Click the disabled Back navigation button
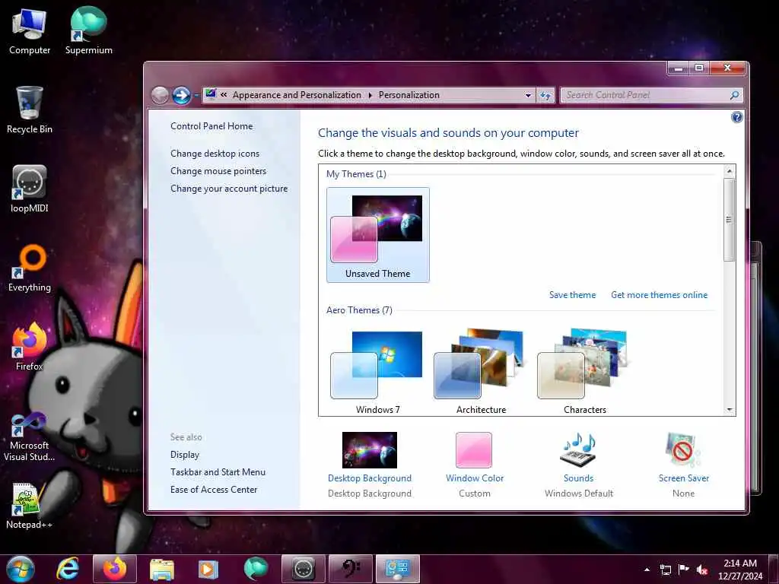The image size is (779, 584). click(x=160, y=95)
